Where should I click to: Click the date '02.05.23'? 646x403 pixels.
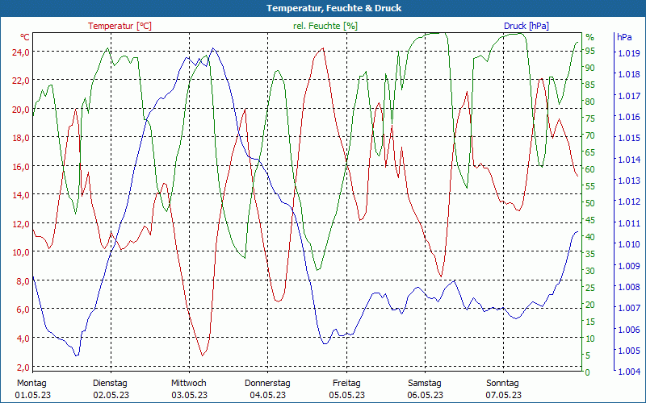click(x=111, y=395)
